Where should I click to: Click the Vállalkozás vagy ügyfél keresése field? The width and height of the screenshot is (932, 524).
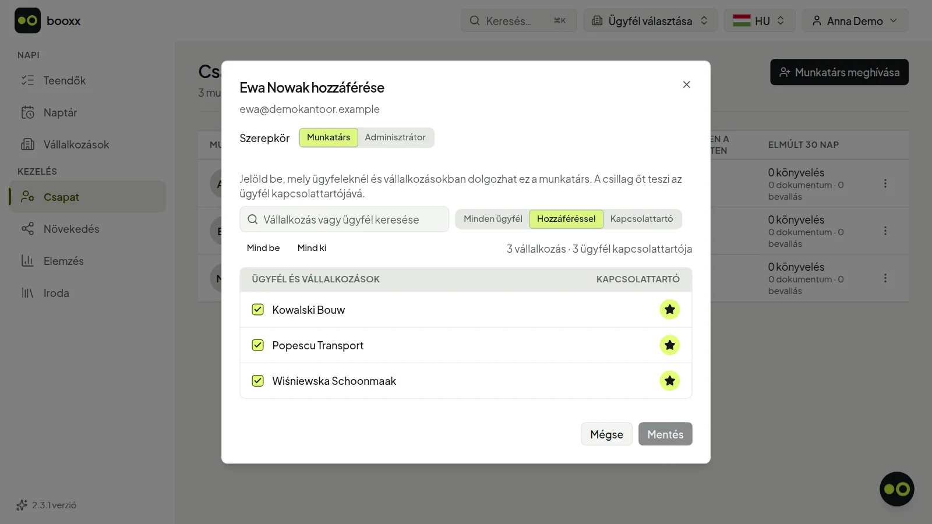[x=344, y=219]
